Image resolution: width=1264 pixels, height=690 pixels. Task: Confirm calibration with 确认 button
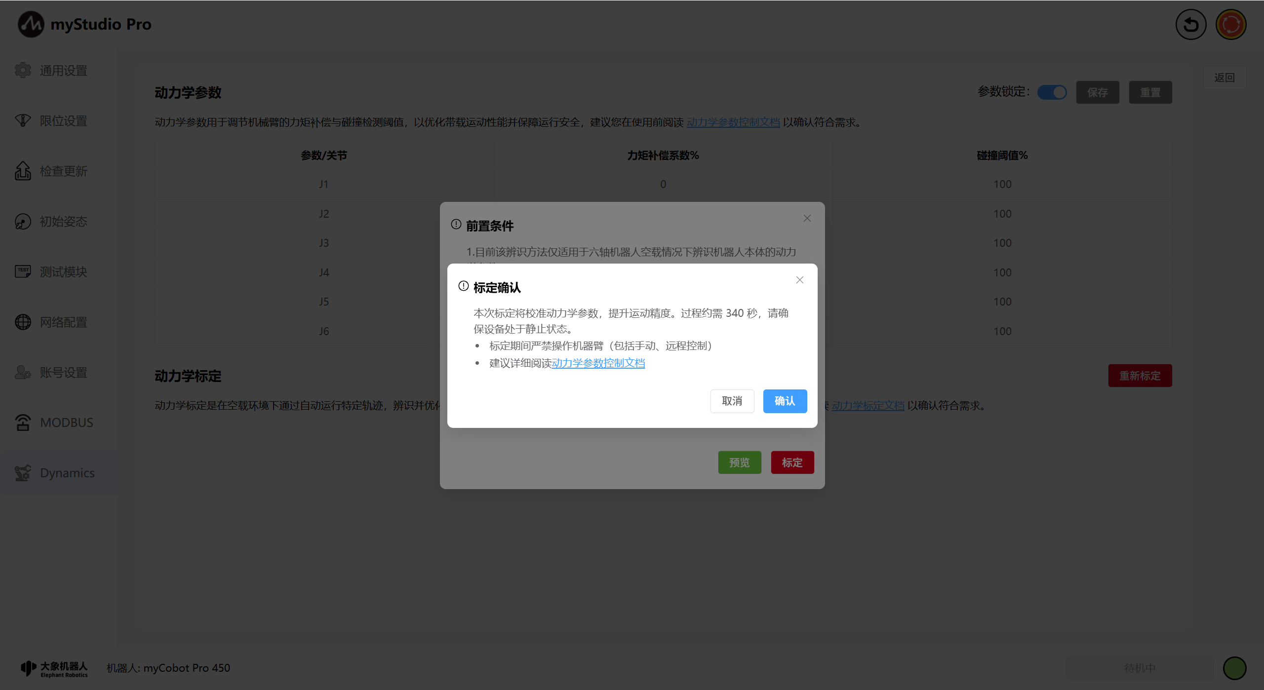[x=785, y=401]
